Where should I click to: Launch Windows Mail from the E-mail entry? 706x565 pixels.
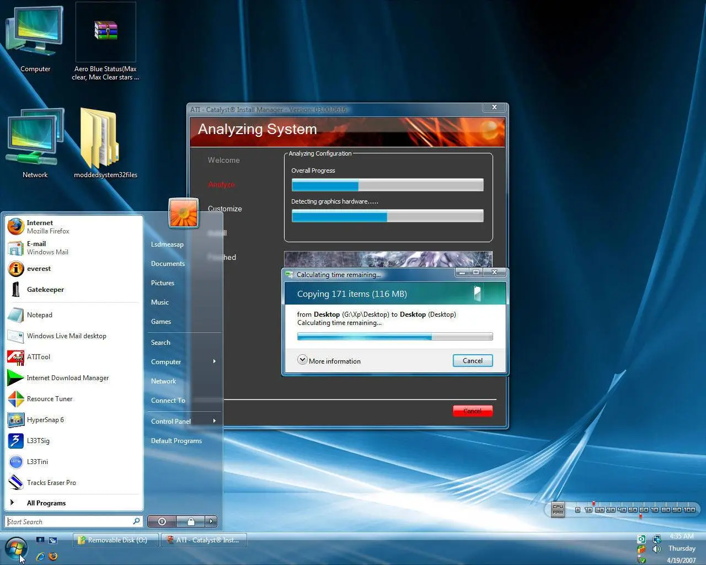[74, 248]
